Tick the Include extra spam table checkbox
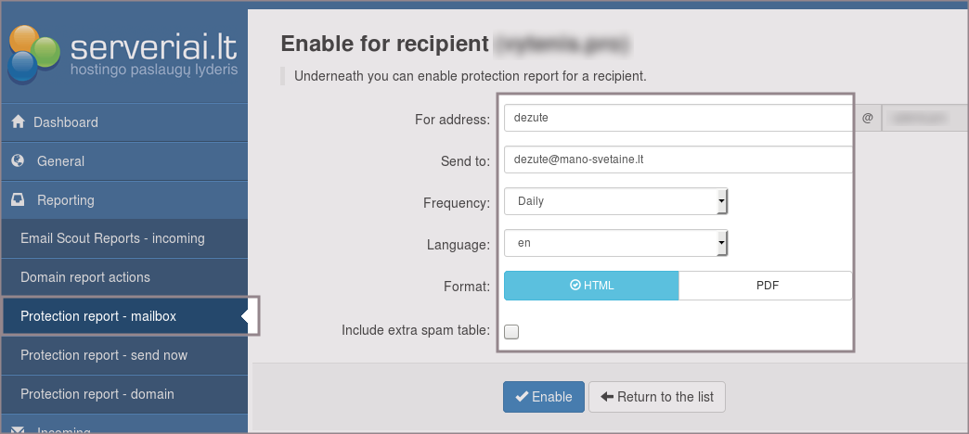 (511, 332)
